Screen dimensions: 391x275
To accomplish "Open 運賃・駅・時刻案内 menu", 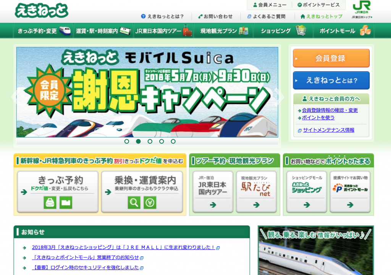I will click(103, 31).
